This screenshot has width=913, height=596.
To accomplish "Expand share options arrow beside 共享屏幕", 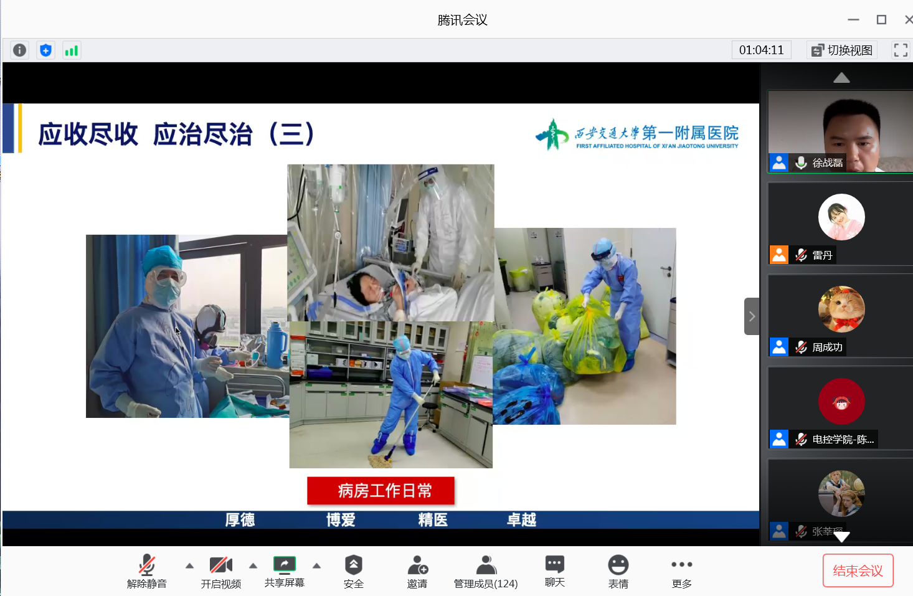I will tap(316, 566).
